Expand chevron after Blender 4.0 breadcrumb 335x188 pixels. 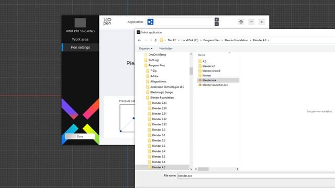click(x=269, y=40)
